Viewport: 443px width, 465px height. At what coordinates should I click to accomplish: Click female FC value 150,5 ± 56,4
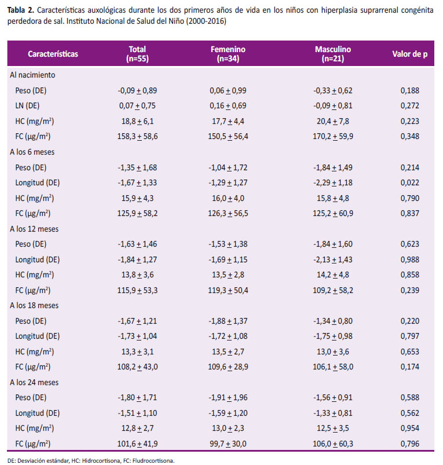coord(228,137)
